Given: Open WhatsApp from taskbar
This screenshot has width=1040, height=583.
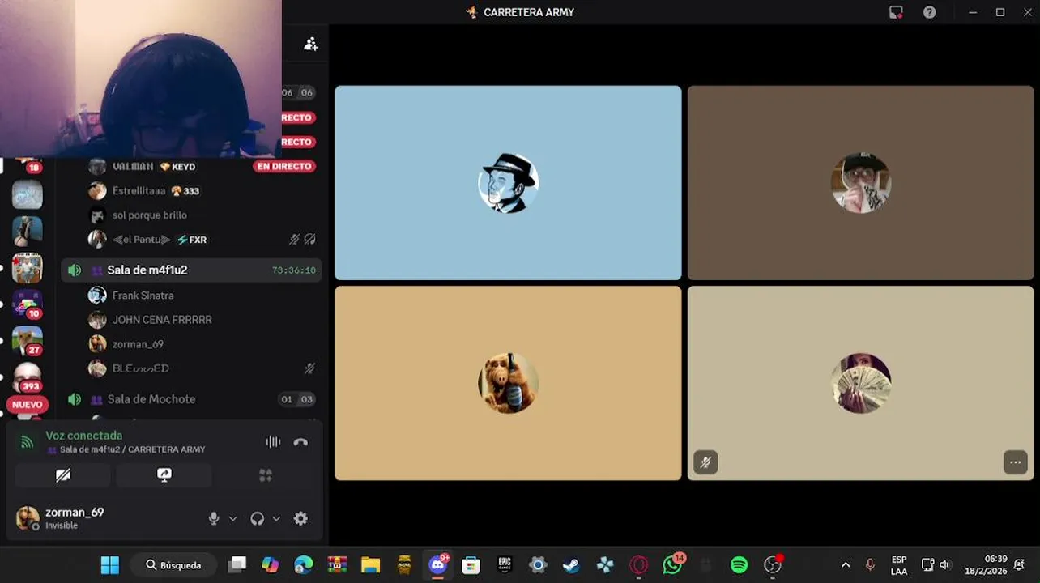Looking at the screenshot, I should tap(672, 564).
